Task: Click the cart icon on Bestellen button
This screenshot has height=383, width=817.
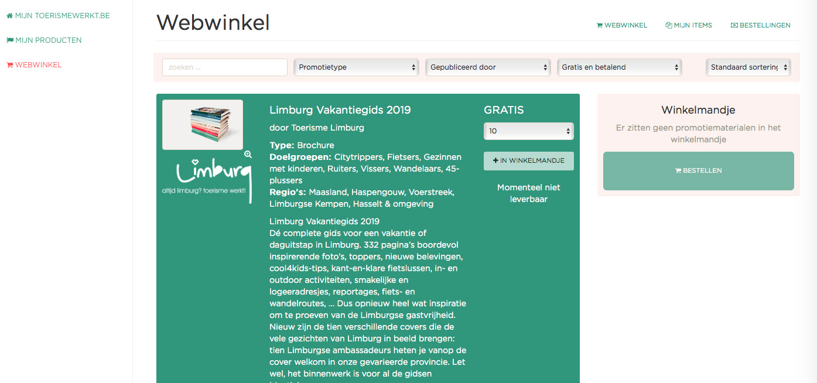Action: [678, 171]
